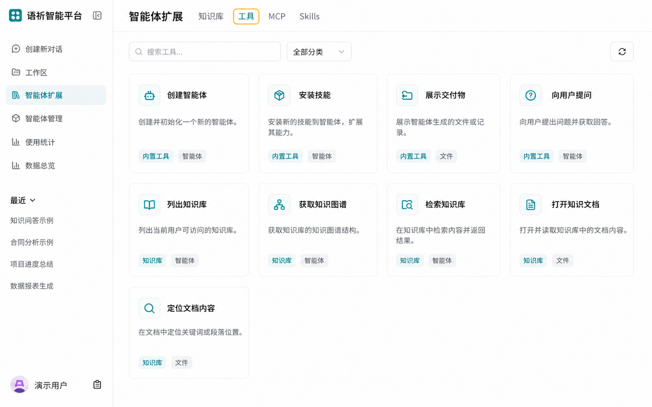652x407 pixels.
Task: Click the 知识库 tag on the 检索知识库 card
Action: pyautogui.click(x=410, y=260)
